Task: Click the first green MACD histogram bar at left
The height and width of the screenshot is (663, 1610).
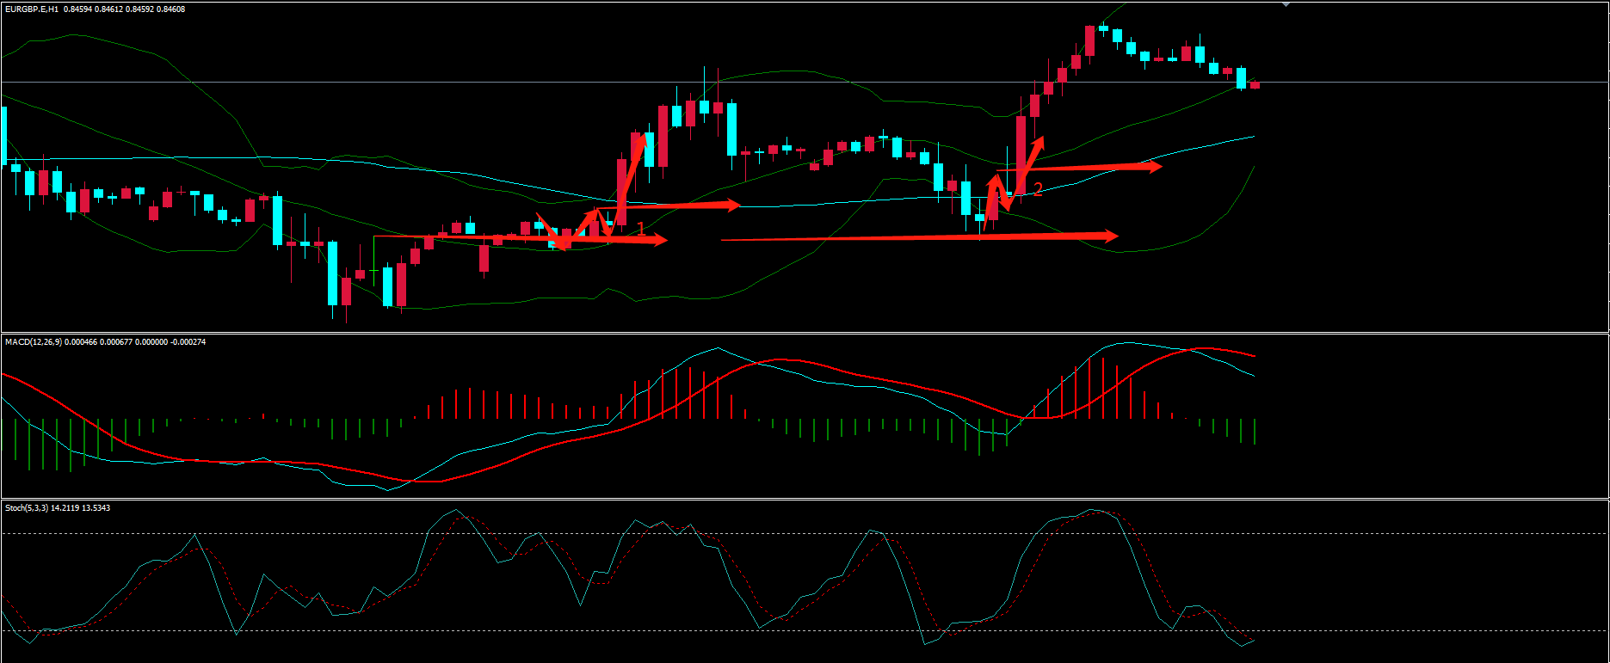Action: pos(3,435)
